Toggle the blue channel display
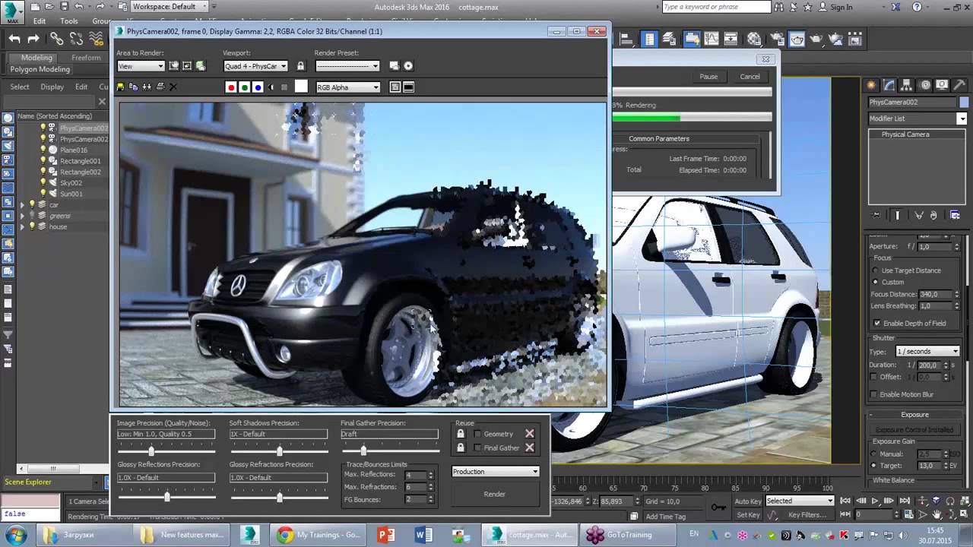 (258, 87)
